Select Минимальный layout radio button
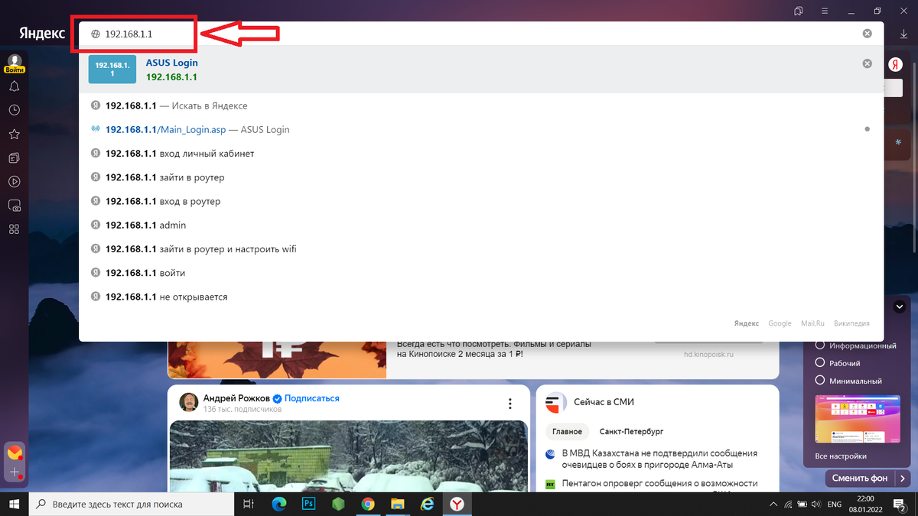The height and width of the screenshot is (516, 918). (x=820, y=381)
